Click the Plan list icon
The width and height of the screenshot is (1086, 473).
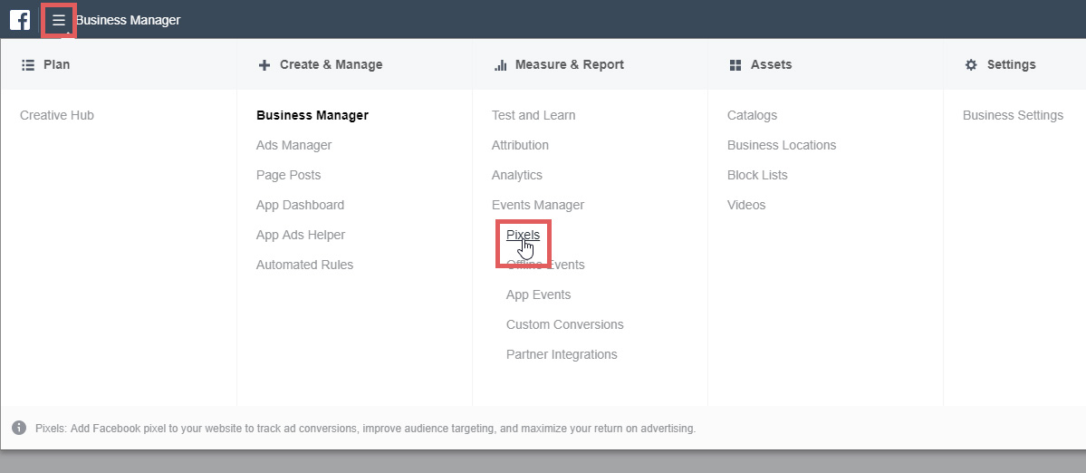pos(28,64)
